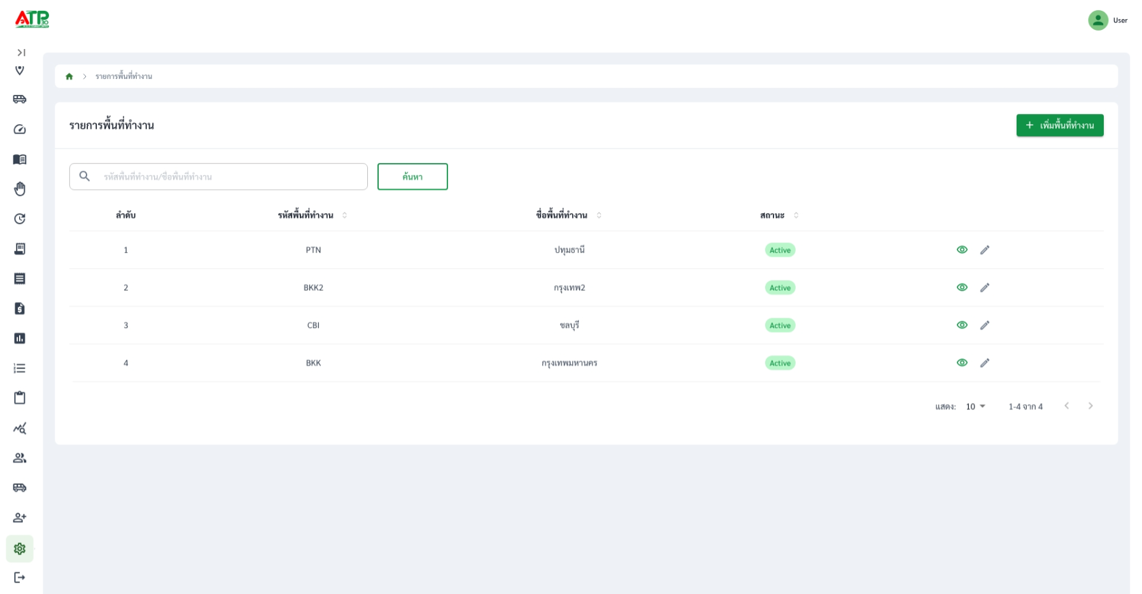Go to previous page arrow
This screenshot has height=594, width=1142.
coord(1067,406)
